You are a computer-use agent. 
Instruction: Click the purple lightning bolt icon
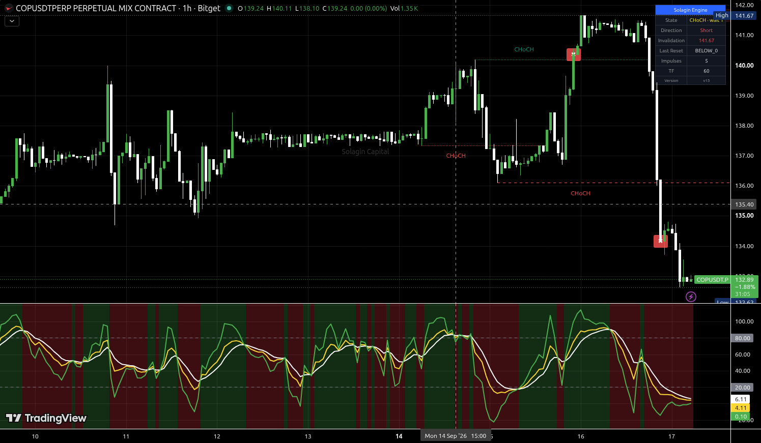[x=691, y=297]
